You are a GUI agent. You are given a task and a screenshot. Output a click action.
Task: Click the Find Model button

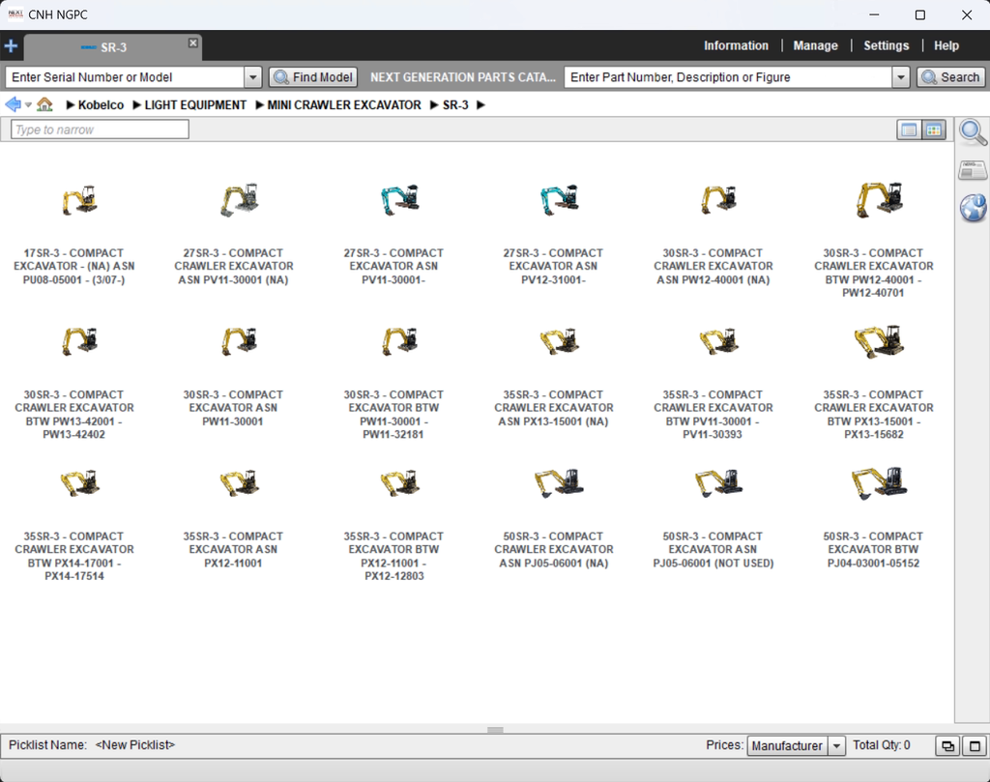[x=313, y=77]
